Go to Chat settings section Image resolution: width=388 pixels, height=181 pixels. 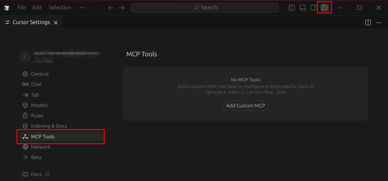point(36,84)
